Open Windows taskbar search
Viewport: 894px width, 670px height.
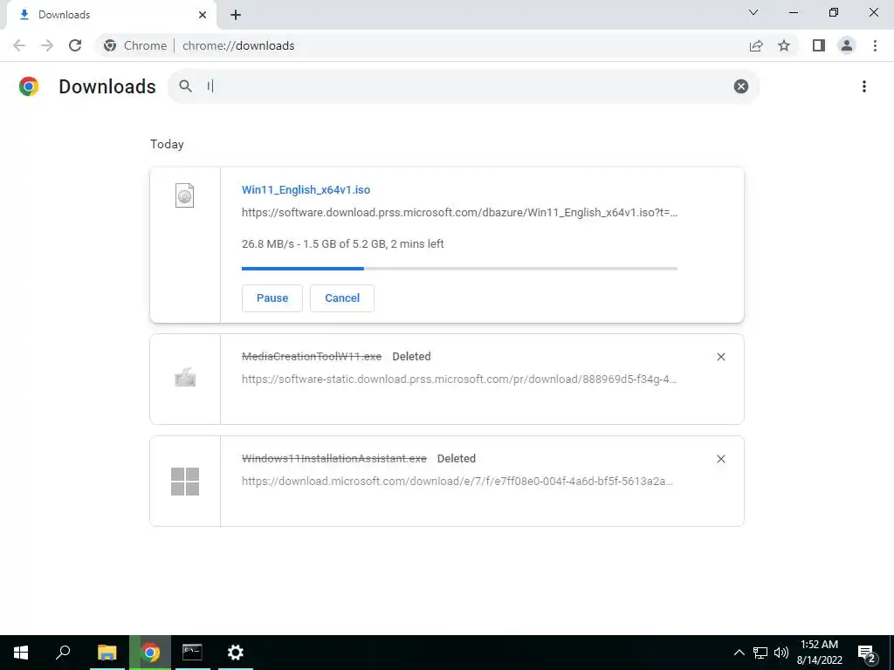click(x=63, y=653)
